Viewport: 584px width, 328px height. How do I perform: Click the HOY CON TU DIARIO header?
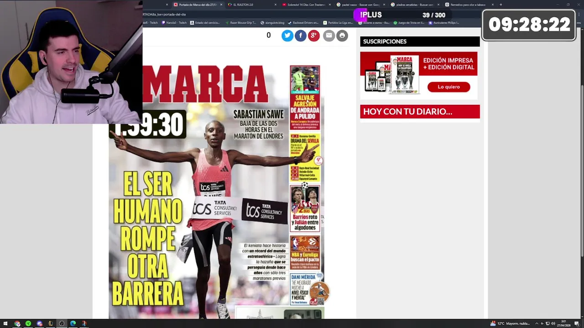point(420,112)
